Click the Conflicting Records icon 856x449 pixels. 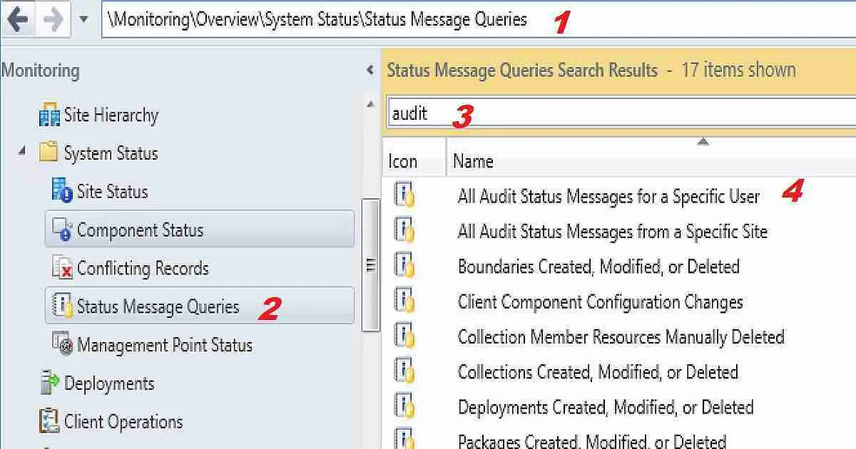[x=63, y=268]
